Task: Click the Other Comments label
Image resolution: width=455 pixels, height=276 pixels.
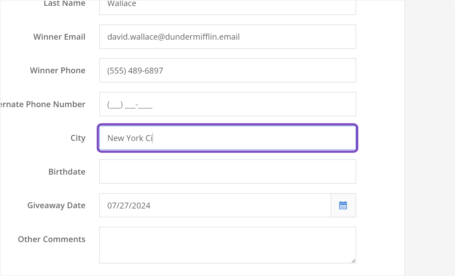Action: coord(52,239)
